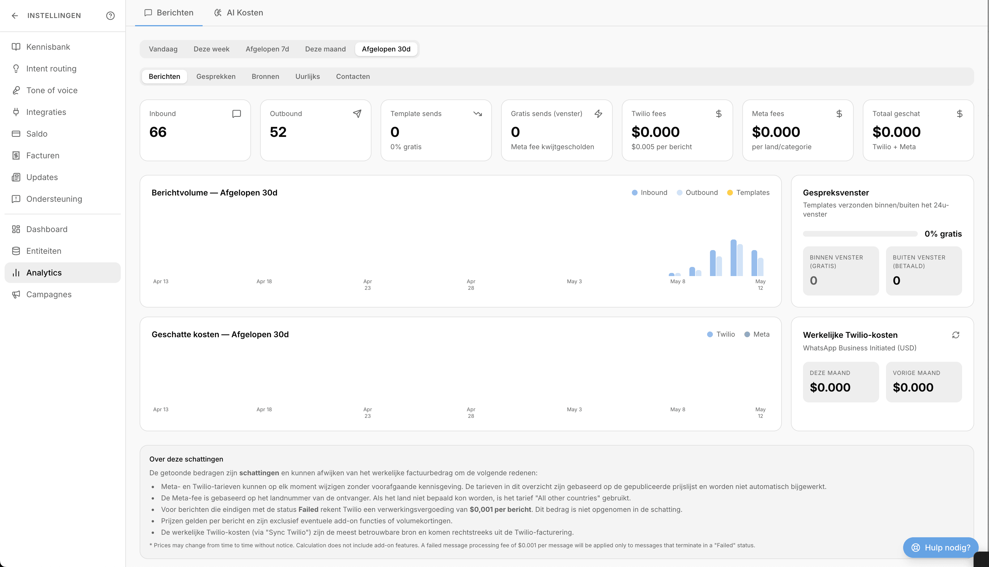Toggle Inbound series in Berichtvolume legend
Image resolution: width=989 pixels, height=567 pixels.
pos(649,193)
